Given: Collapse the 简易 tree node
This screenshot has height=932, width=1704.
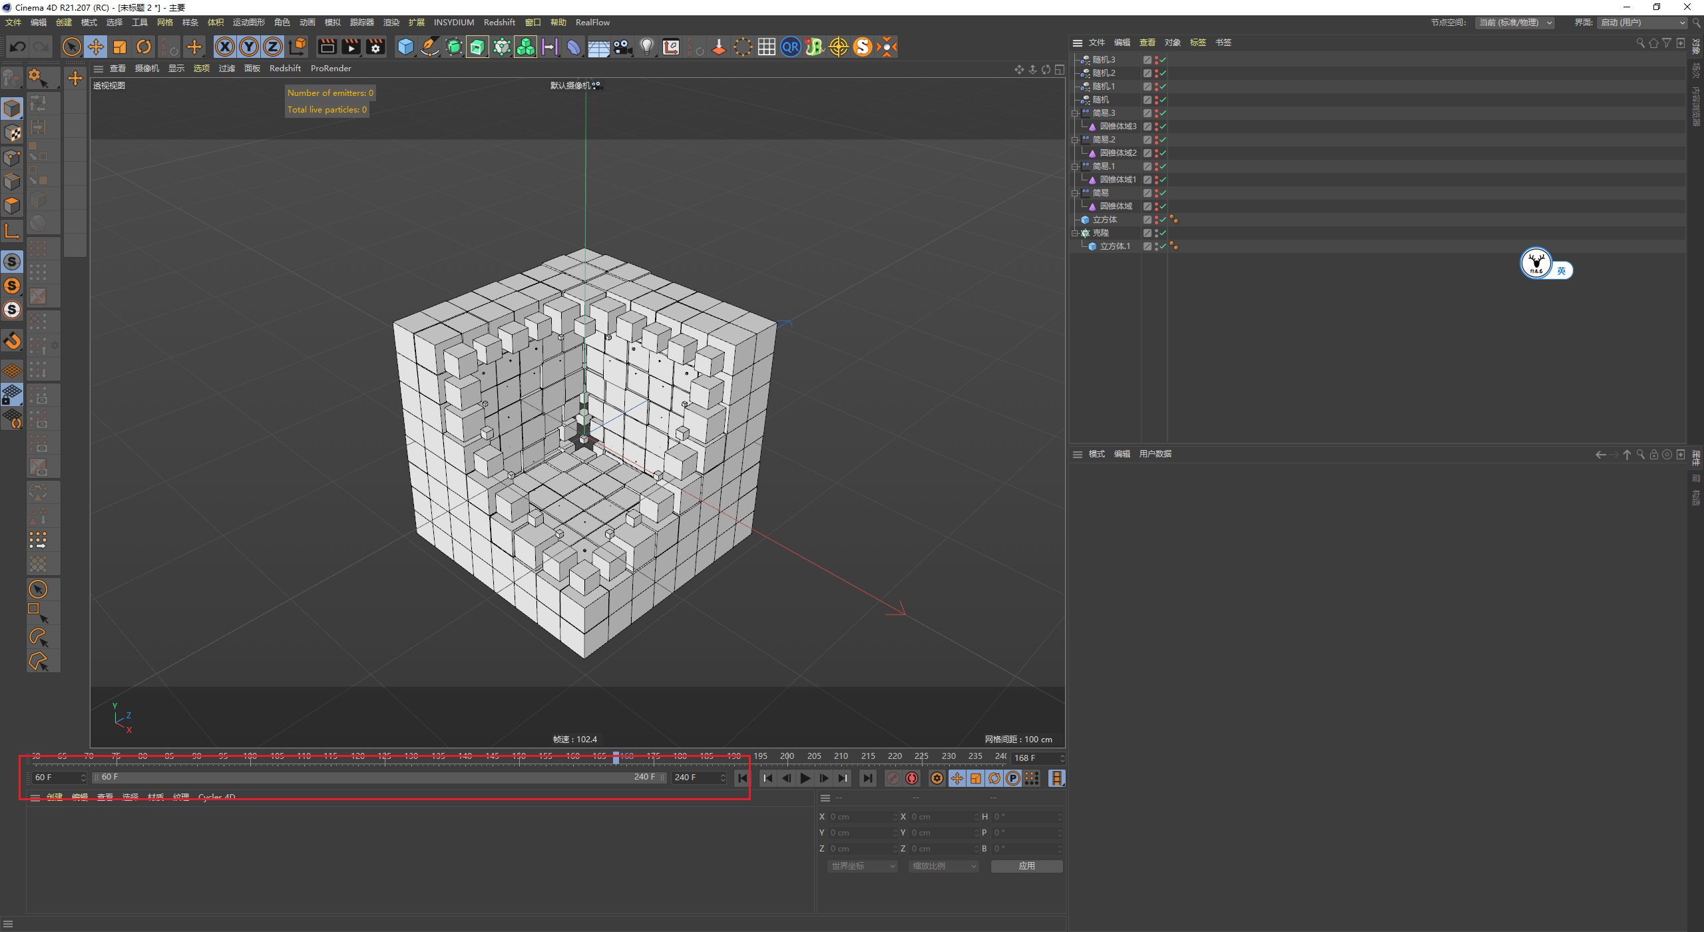Looking at the screenshot, I should click(x=1075, y=193).
